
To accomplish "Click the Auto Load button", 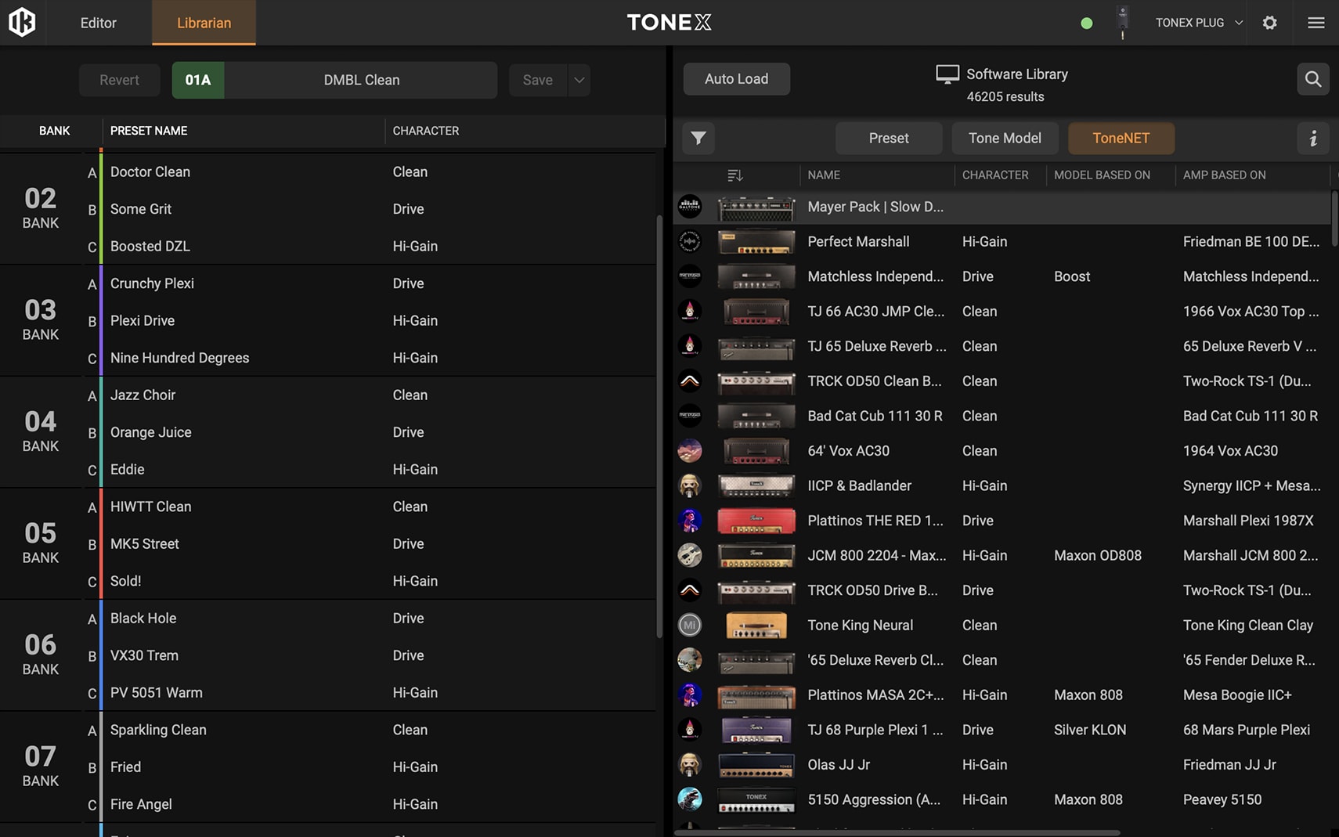I will coord(736,79).
